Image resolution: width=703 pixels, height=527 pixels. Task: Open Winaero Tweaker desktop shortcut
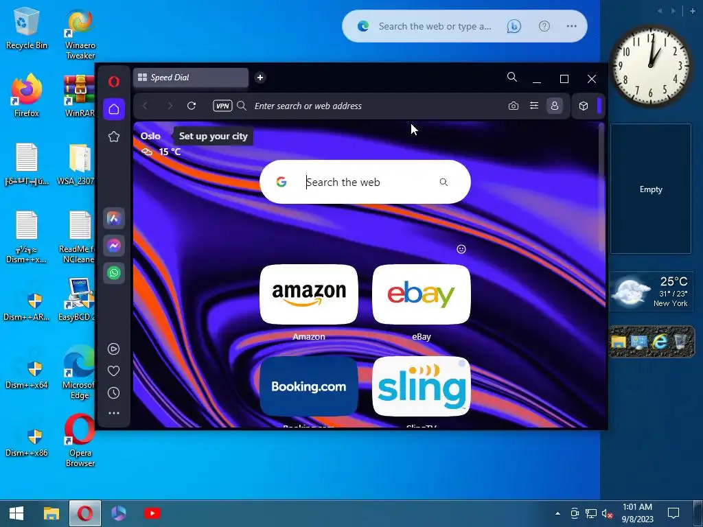pyautogui.click(x=80, y=35)
